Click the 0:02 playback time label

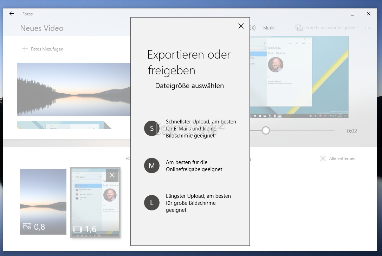click(x=352, y=131)
